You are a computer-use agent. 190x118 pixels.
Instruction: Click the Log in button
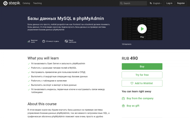pyautogui.click(x=169, y=3)
